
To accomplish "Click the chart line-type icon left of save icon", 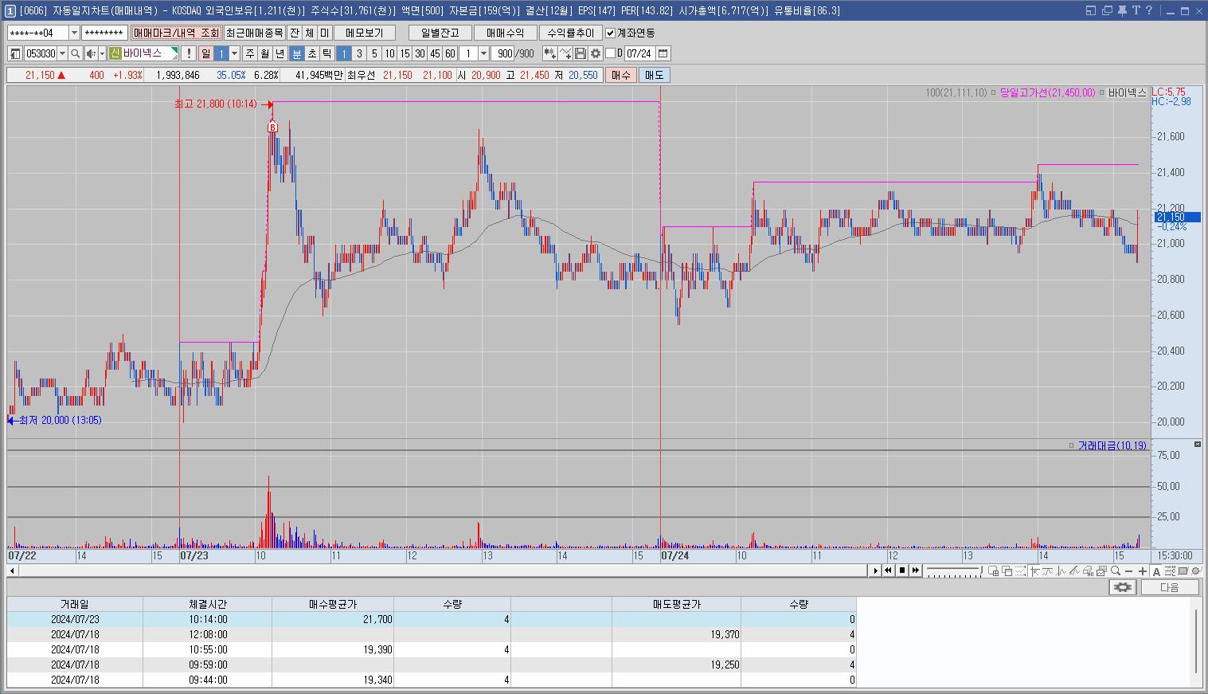I will 565,53.
